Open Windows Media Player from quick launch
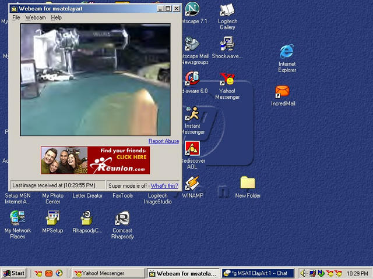Viewport: 373px width, 279px height. (x=59, y=273)
